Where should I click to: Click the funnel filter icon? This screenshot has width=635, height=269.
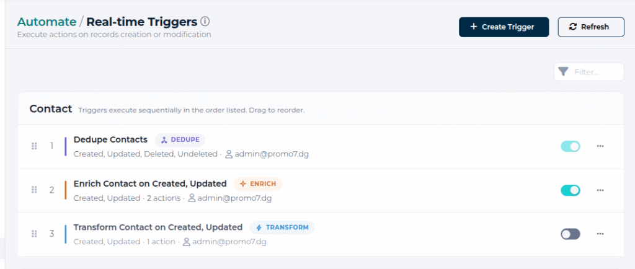(563, 72)
